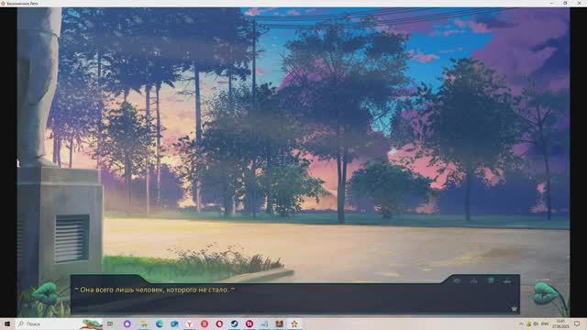The image size is (587, 330).
Task: Open Task View from the taskbar
Action: tap(110, 324)
